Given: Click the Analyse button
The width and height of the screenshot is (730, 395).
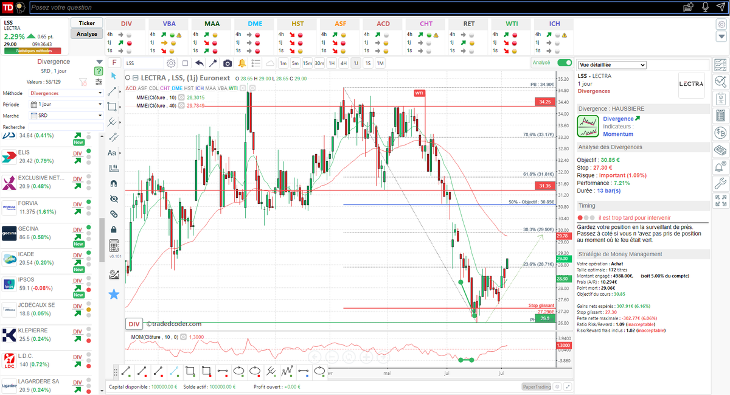Looking at the screenshot, I should (87, 34).
